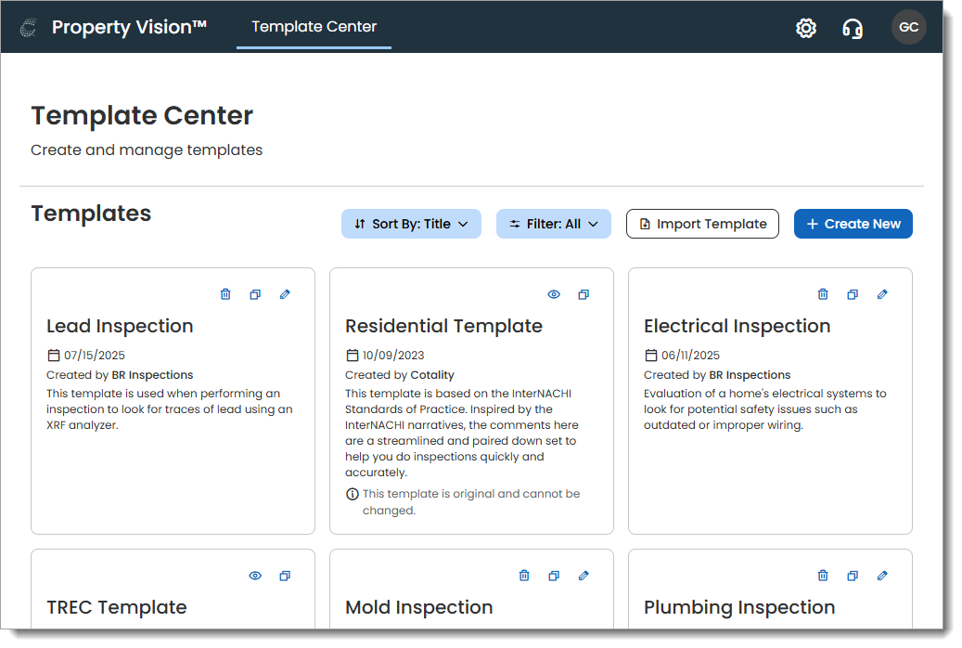Edit the Electrical Inspection template
This screenshot has width=962, height=648.
click(x=882, y=294)
